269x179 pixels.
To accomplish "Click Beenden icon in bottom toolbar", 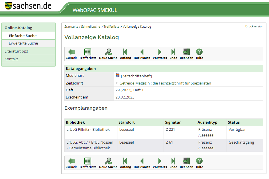I will coord(186,161).
